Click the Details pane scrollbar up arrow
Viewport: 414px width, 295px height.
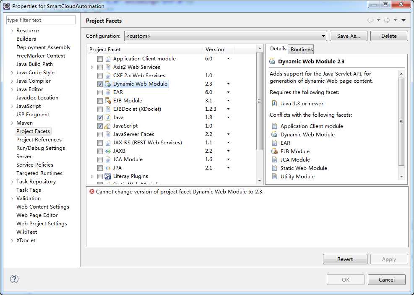point(401,74)
